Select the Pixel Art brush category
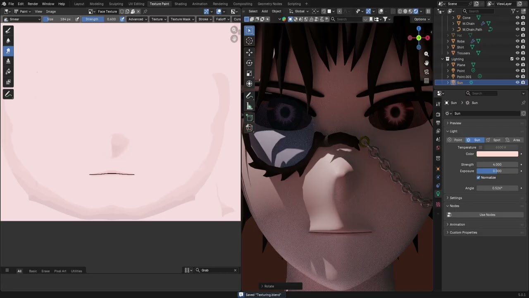The width and height of the screenshot is (529, 298). coord(60,271)
